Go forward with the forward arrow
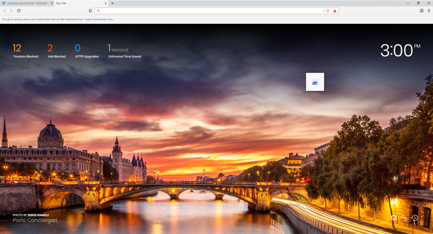 [x=11, y=11]
